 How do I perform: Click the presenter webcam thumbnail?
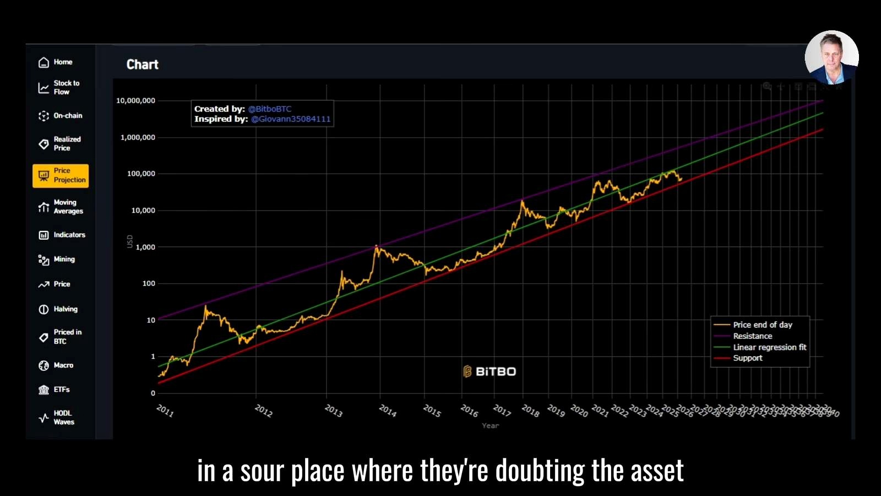[x=831, y=57]
